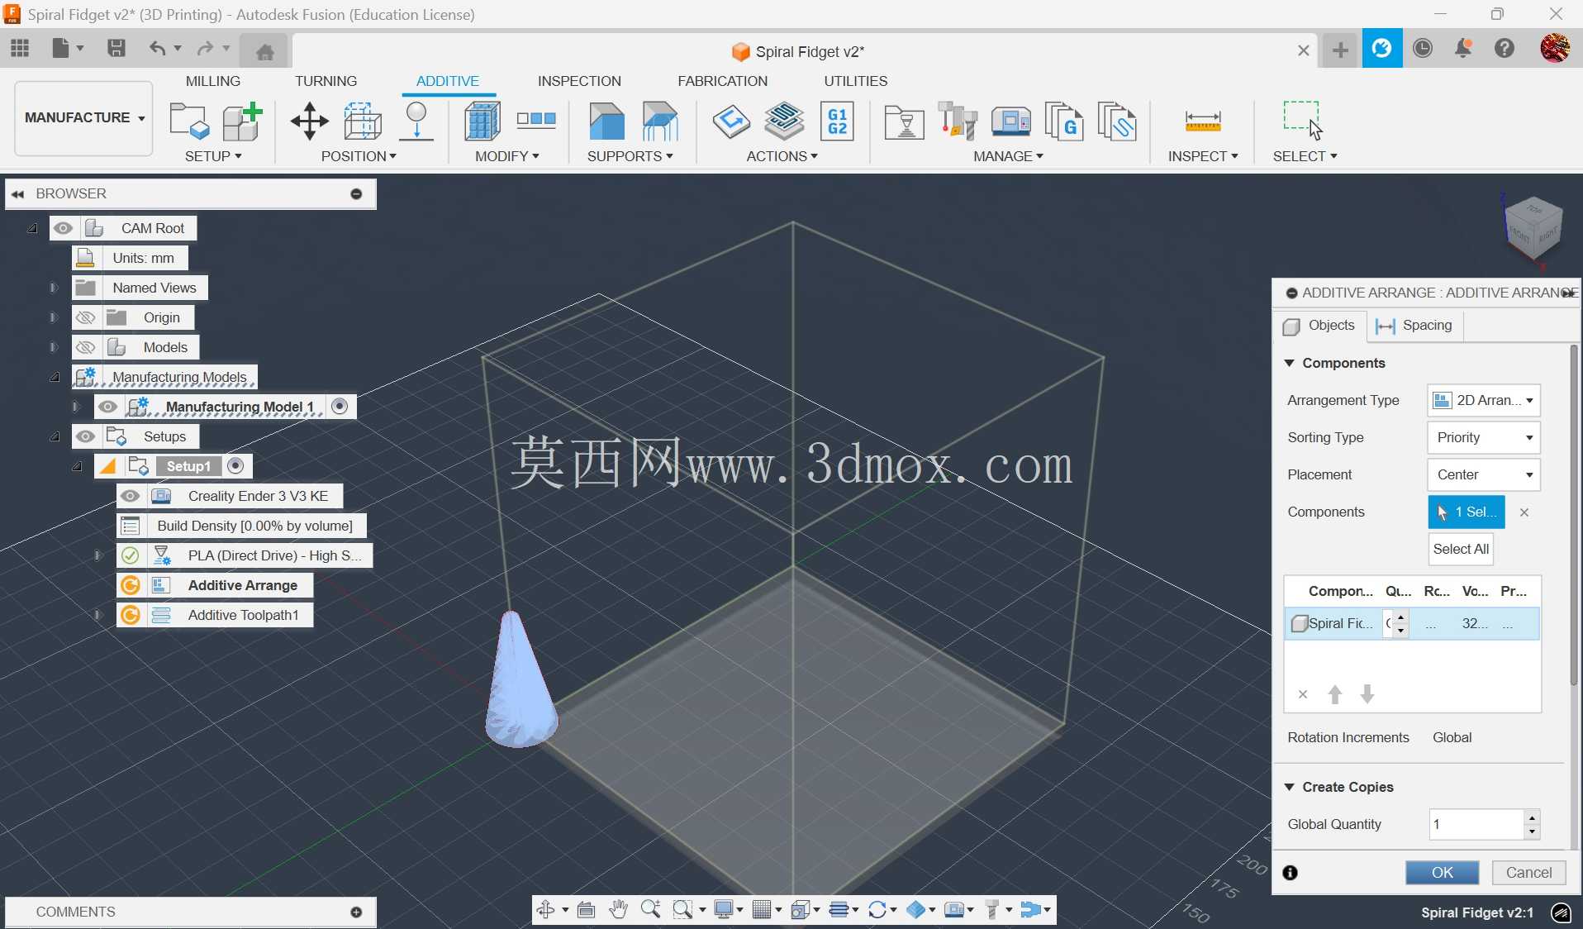Open the Simulate Additive Toolpath tool
The width and height of the screenshot is (1583, 929).
(784, 121)
